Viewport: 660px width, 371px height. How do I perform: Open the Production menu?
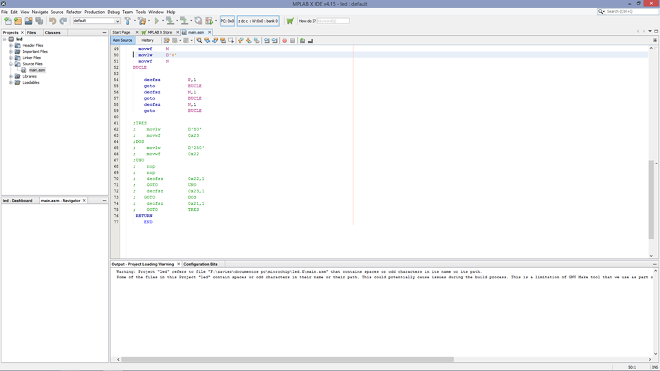(94, 12)
